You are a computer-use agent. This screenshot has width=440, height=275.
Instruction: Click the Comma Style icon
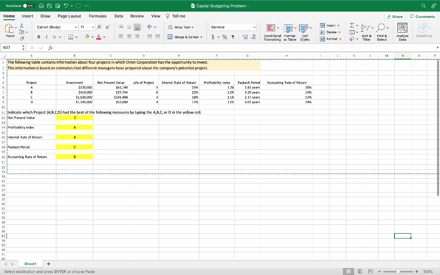tap(232, 37)
